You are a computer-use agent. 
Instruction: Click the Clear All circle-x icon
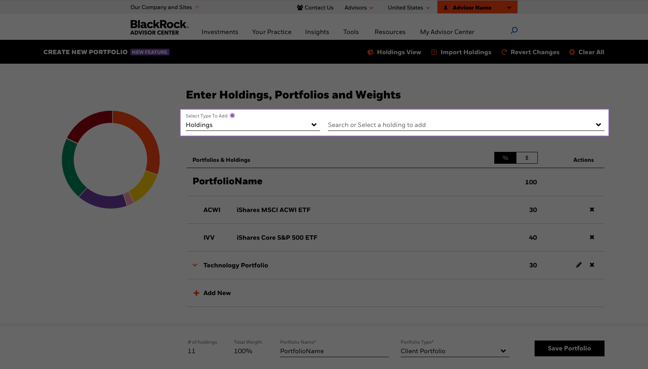tap(572, 52)
